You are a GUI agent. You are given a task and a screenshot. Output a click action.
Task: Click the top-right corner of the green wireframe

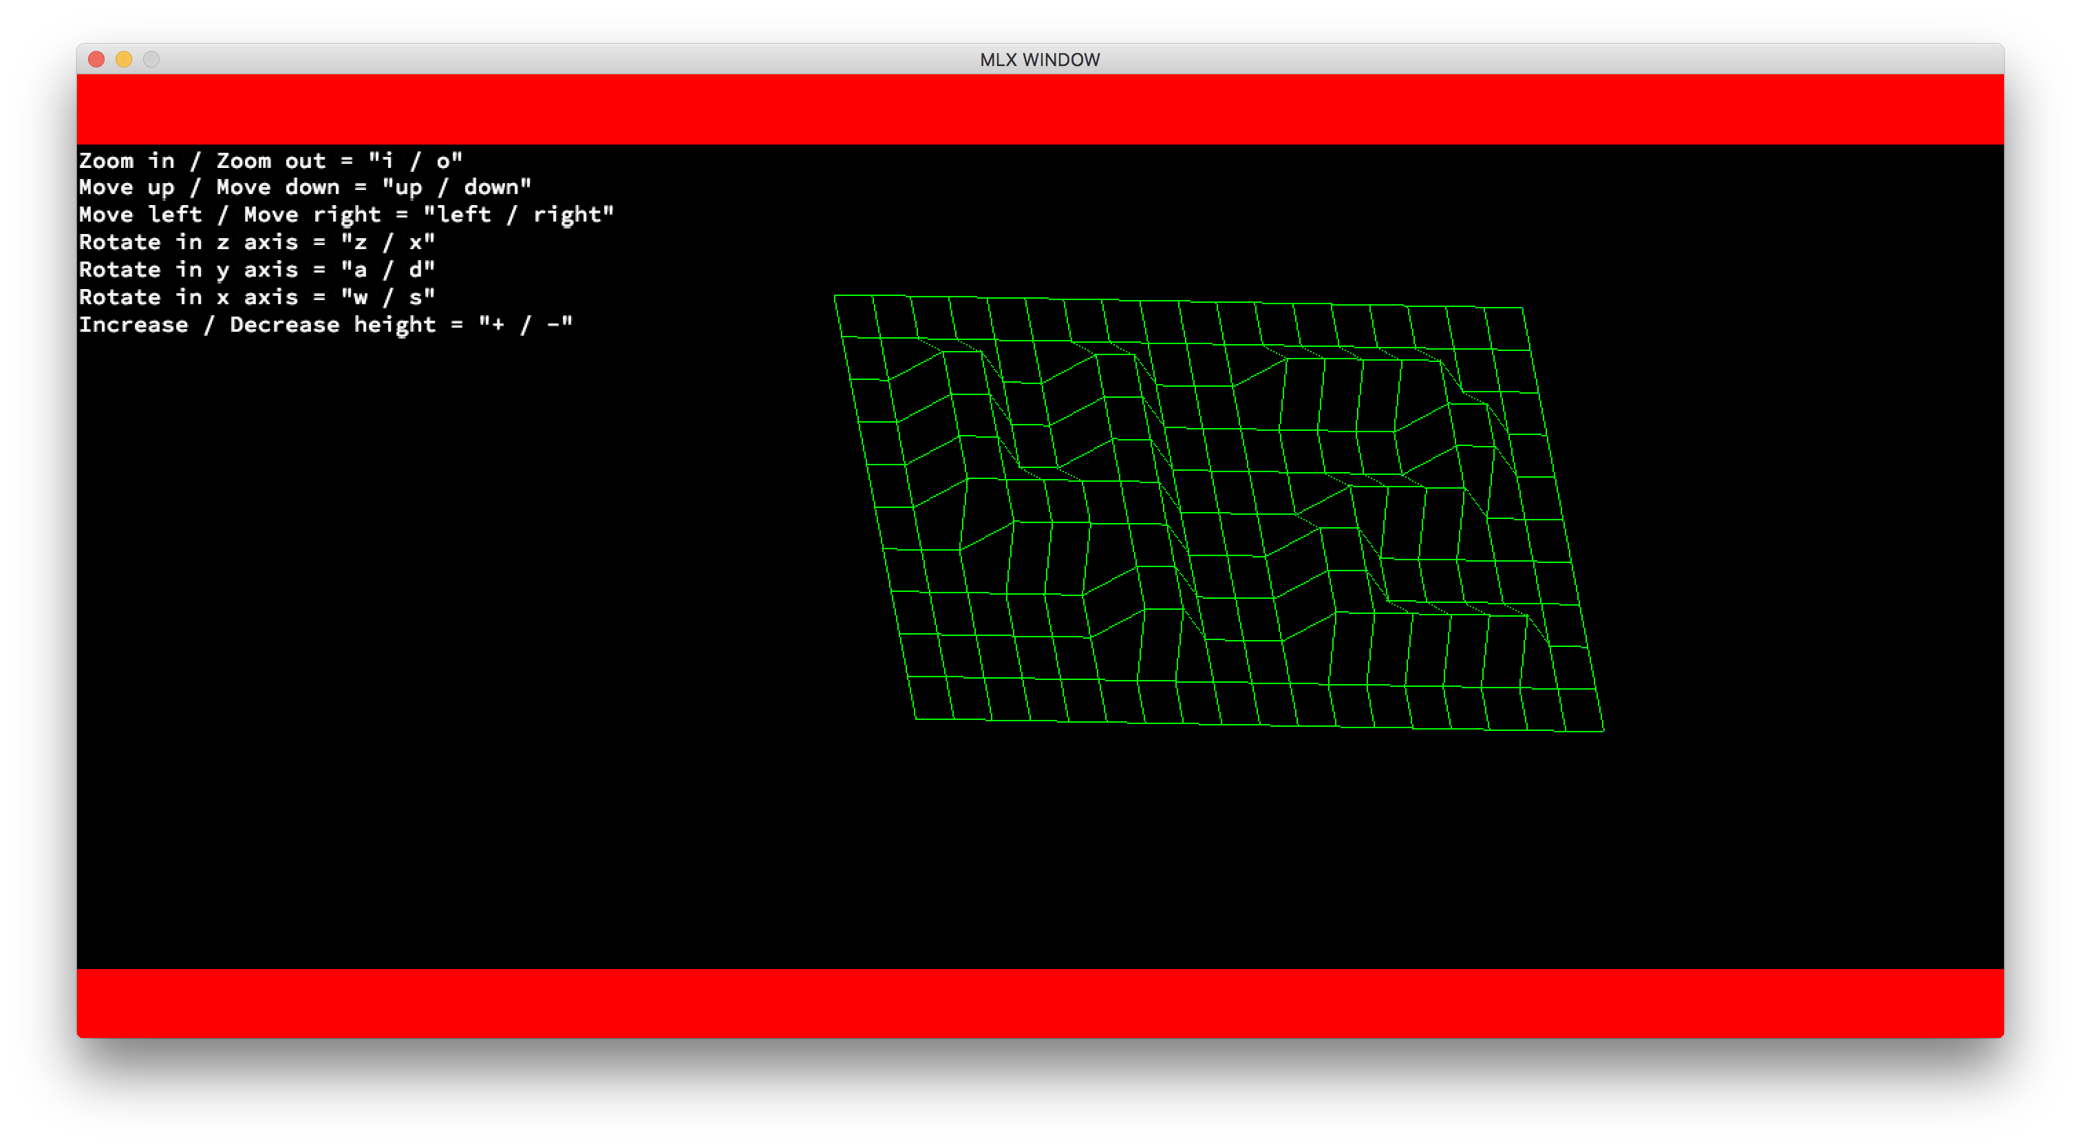[1522, 308]
